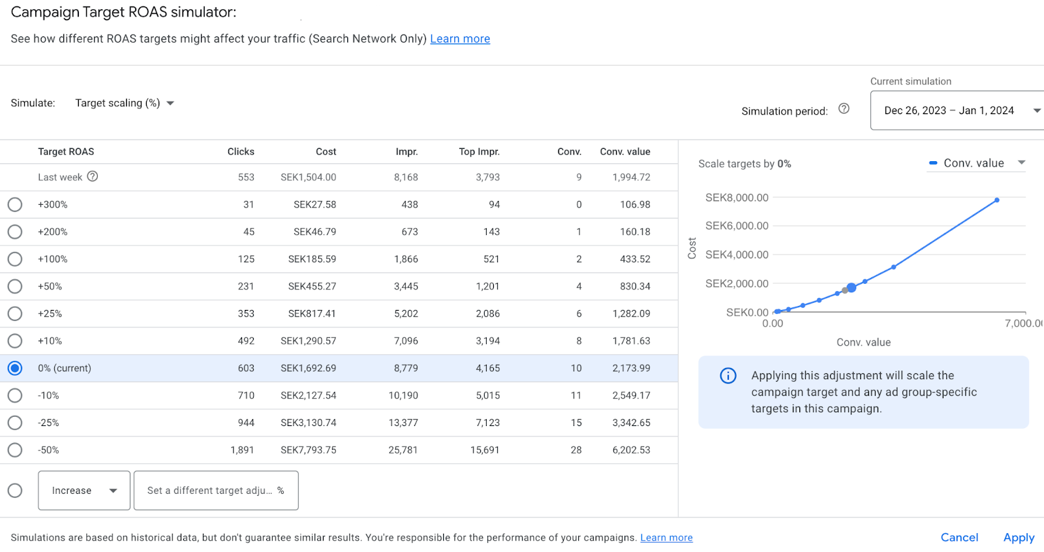Click the Conv. column header

pos(569,151)
